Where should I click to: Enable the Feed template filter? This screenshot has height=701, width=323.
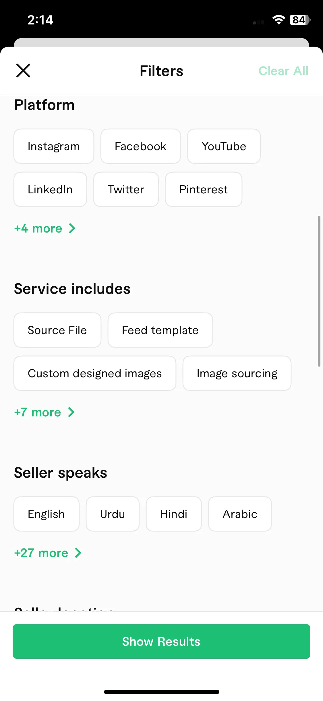pos(160,330)
